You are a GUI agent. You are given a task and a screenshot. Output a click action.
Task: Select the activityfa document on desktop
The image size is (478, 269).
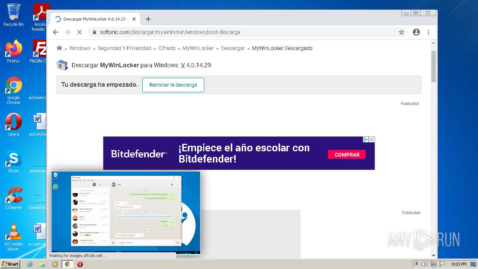(x=38, y=125)
